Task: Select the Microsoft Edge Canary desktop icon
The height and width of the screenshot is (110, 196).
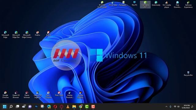Action: coord(27,35)
